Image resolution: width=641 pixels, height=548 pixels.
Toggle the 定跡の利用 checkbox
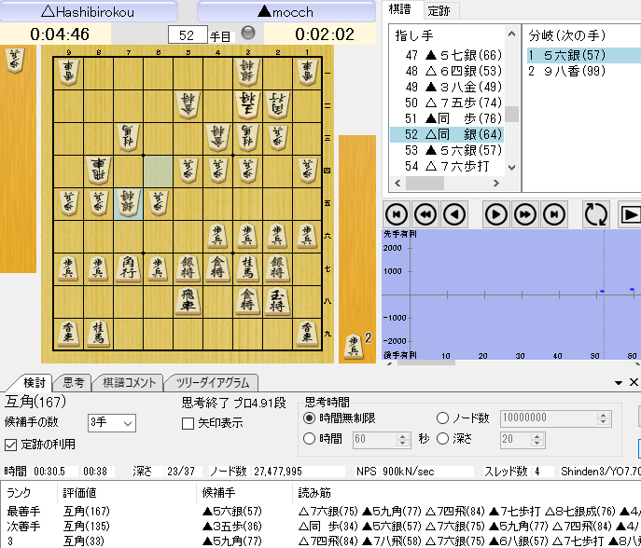[x=10, y=445]
